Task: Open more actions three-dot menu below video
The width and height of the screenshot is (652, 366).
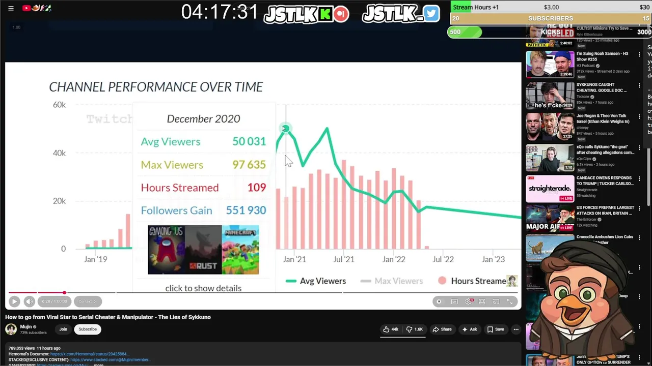Action: pos(516,329)
